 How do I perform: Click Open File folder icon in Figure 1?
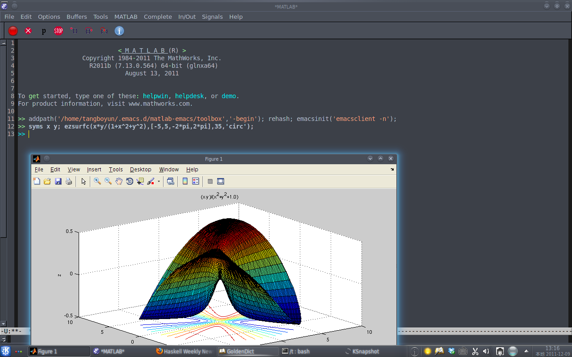coord(47,181)
